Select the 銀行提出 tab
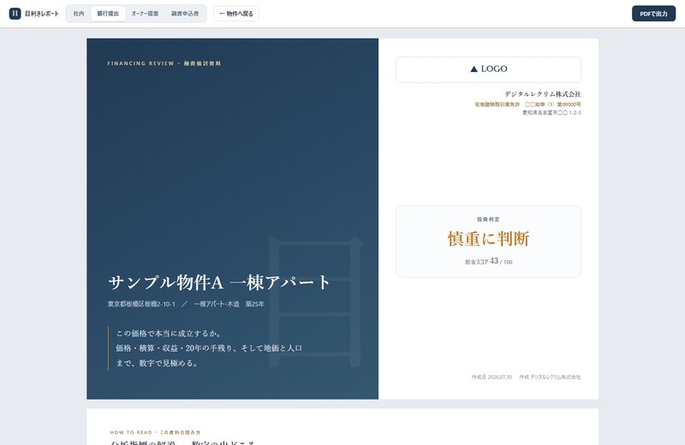The width and height of the screenshot is (685, 445). (x=108, y=14)
